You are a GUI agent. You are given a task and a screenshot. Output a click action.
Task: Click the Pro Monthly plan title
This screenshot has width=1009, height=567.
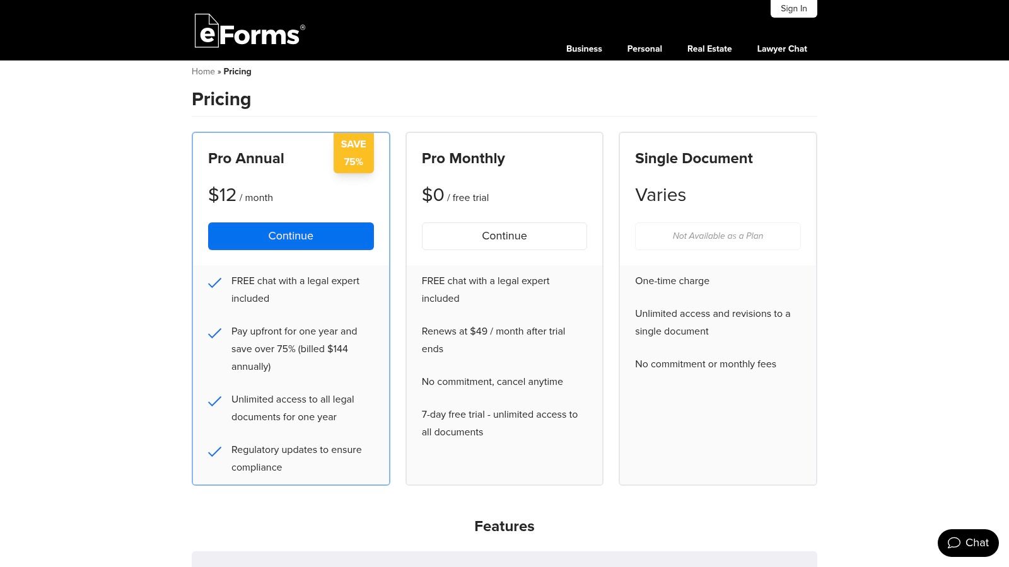[464, 158]
